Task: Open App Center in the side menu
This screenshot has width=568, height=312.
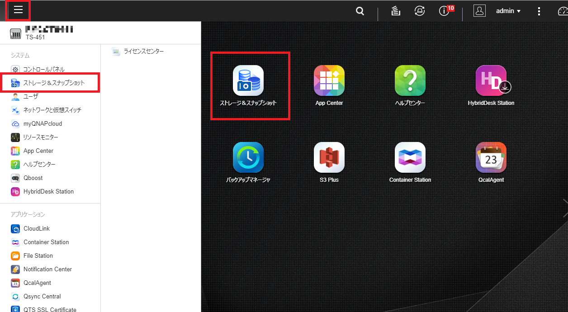Action: [x=33, y=151]
